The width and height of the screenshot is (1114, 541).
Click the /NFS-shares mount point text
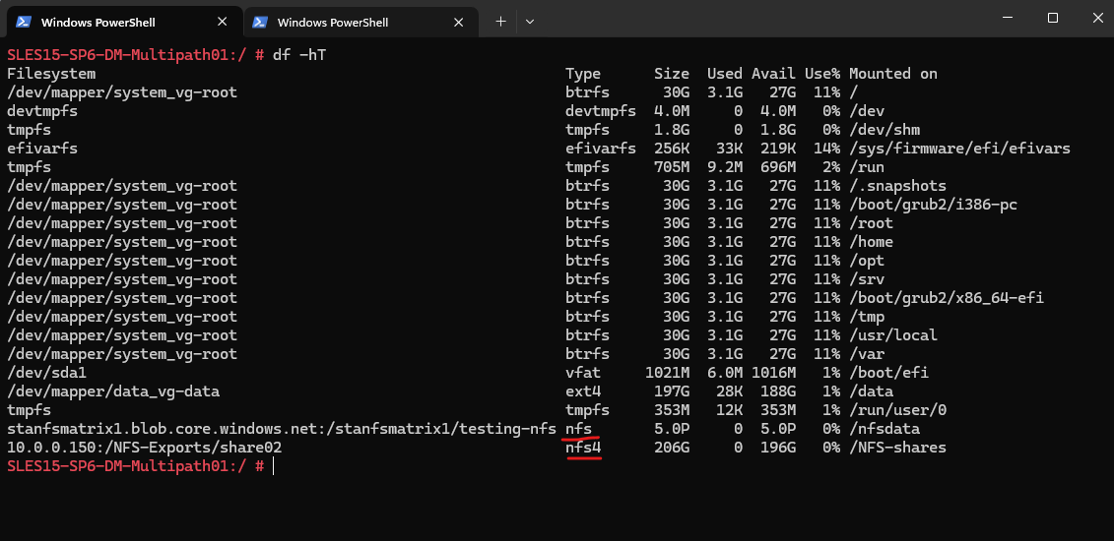click(x=897, y=449)
